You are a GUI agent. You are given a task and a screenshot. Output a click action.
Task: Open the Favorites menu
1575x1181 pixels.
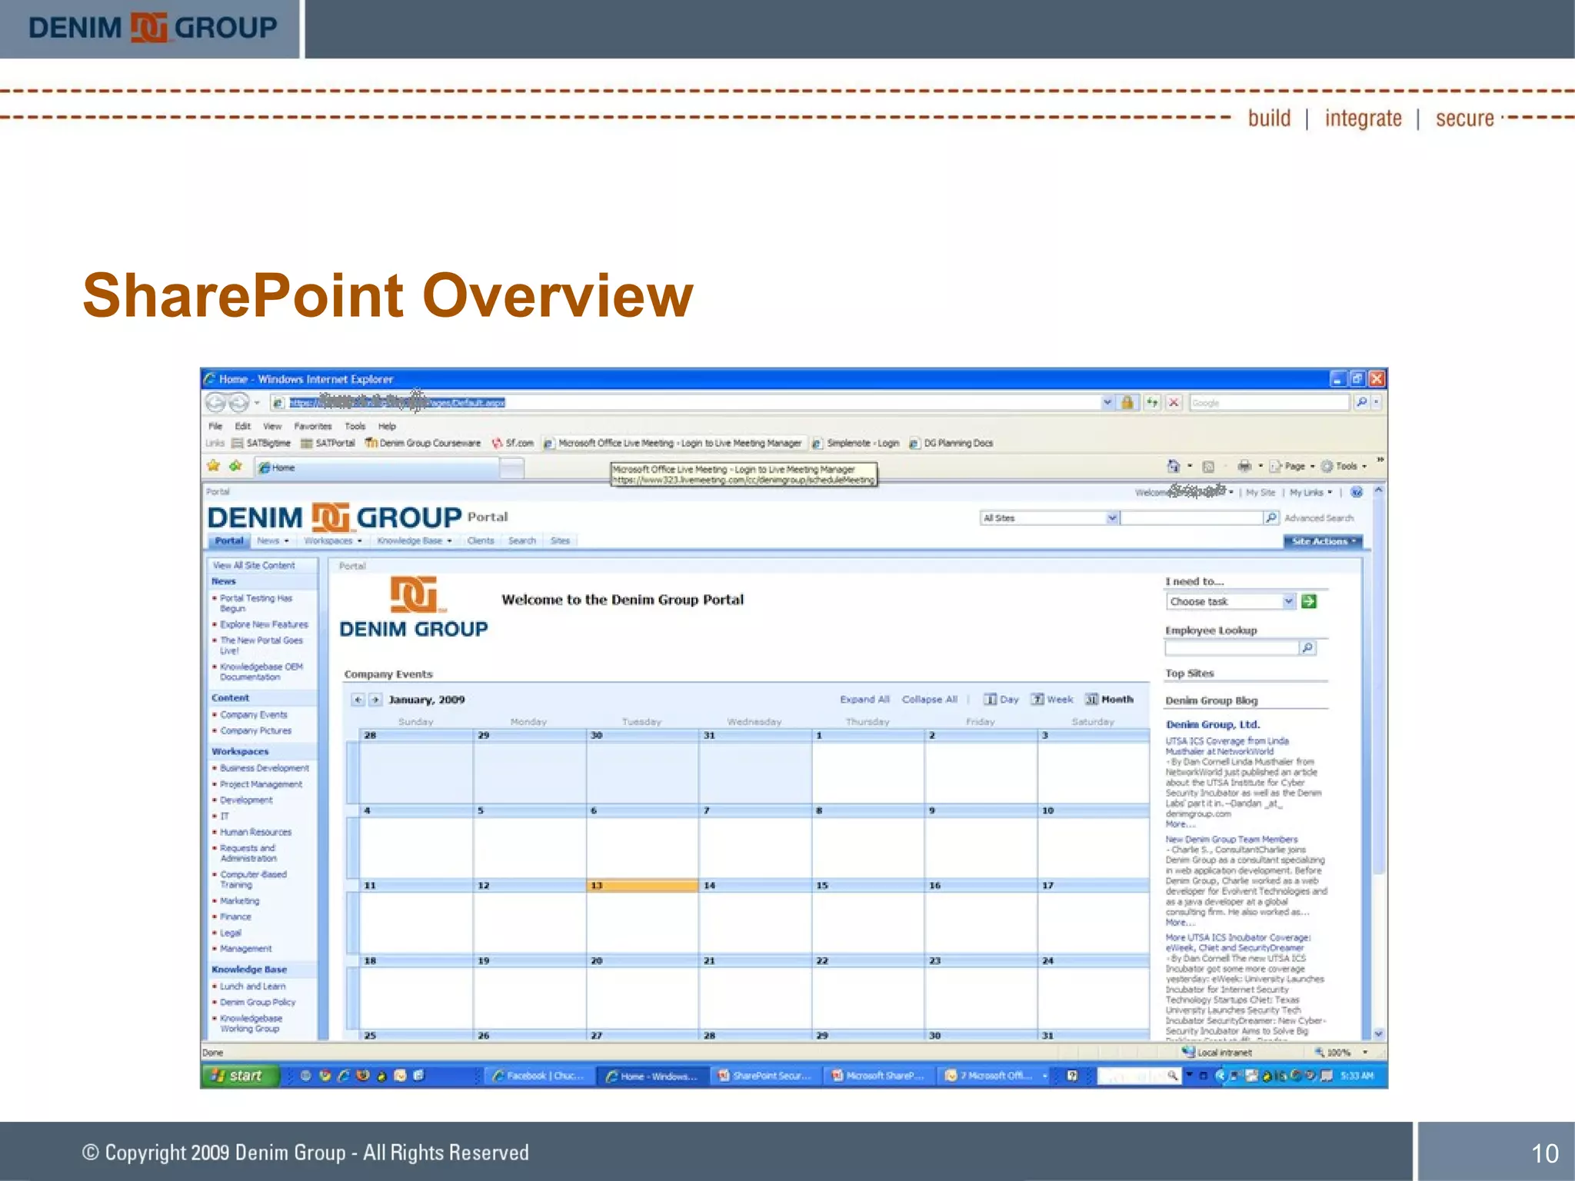(x=312, y=426)
